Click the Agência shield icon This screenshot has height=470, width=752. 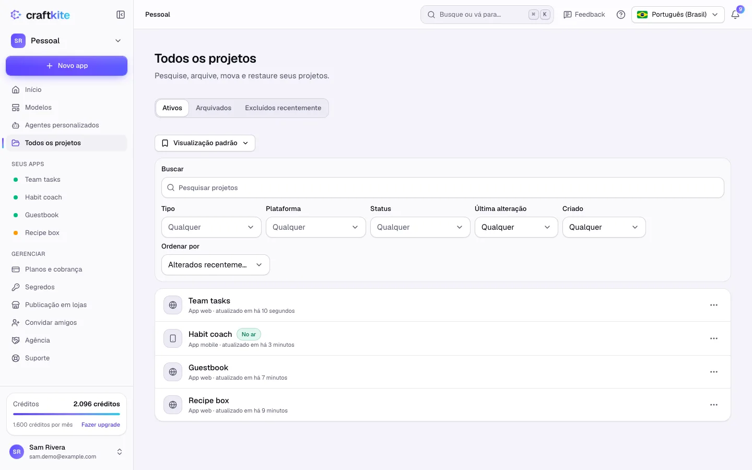pyautogui.click(x=16, y=340)
